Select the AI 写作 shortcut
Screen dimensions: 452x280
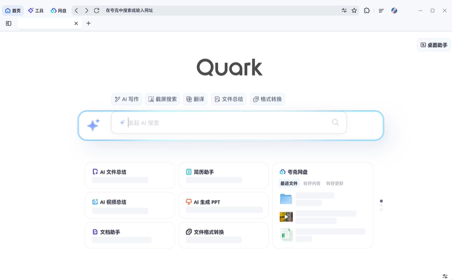pyautogui.click(x=127, y=99)
